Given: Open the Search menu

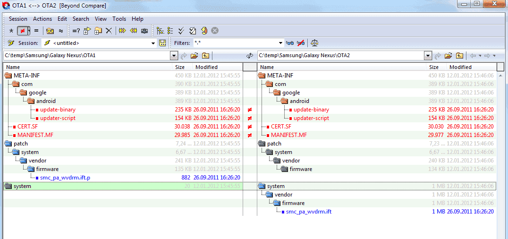Looking at the screenshot, I should [x=81, y=19].
